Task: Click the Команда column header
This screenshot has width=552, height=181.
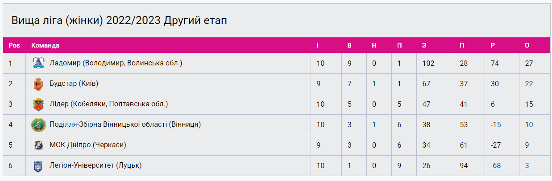Action: click(x=45, y=45)
